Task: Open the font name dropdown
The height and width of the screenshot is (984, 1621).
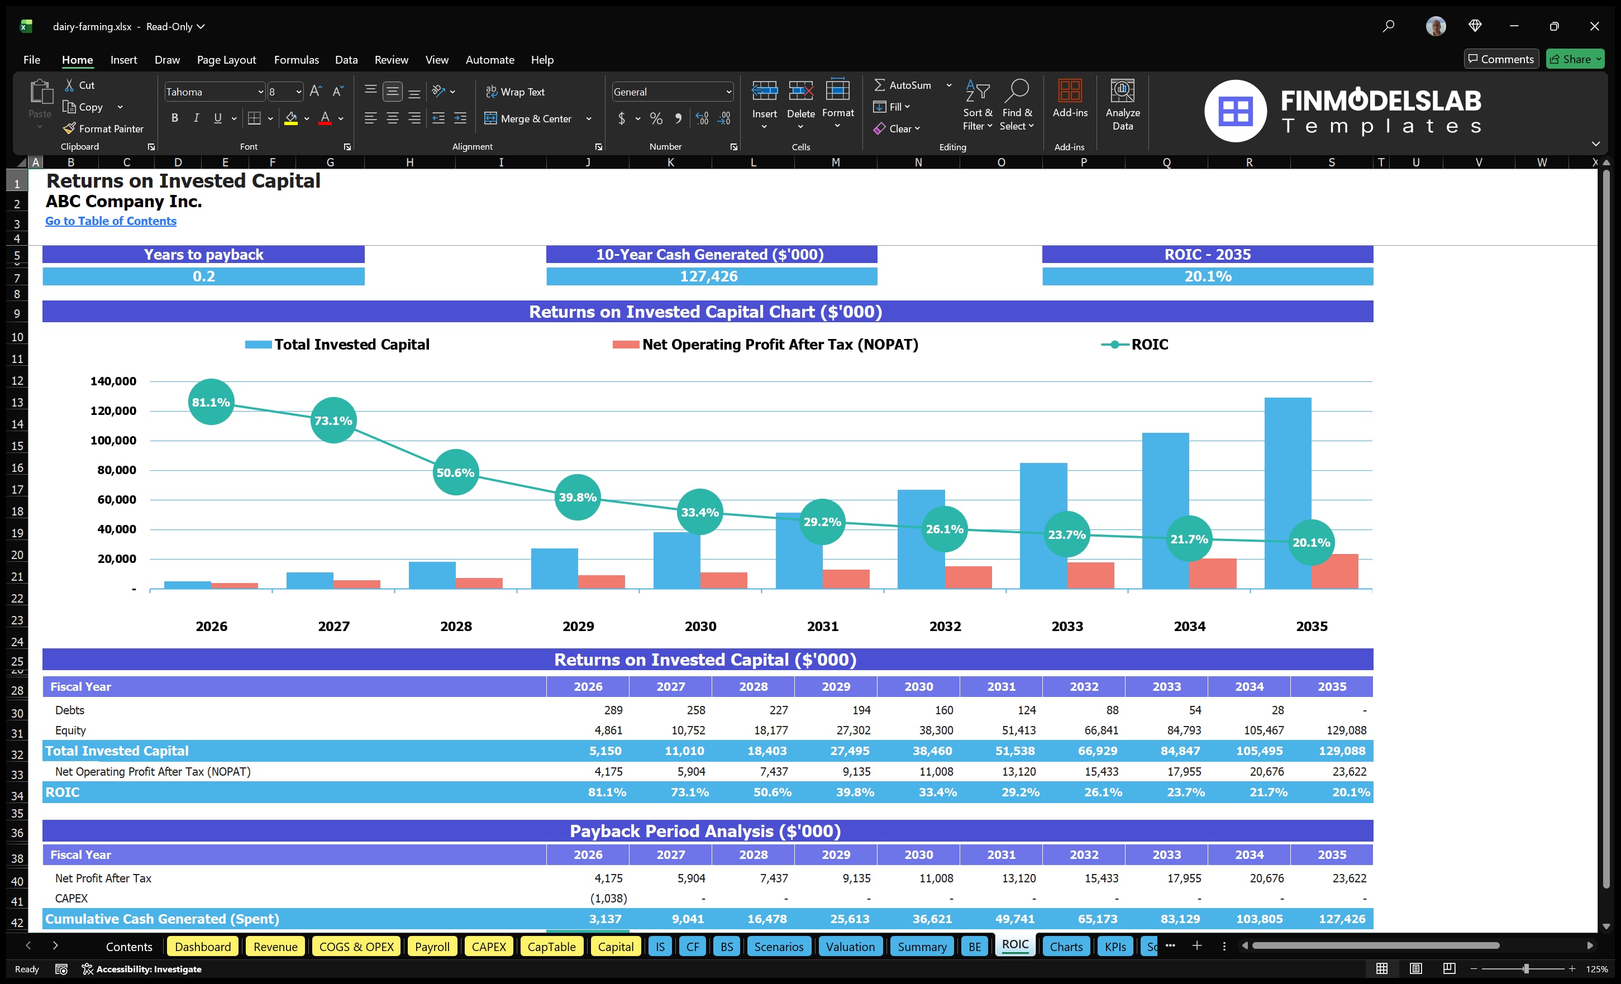Action: pyautogui.click(x=261, y=92)
